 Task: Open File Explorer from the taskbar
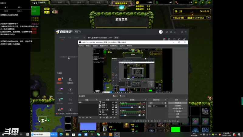pos(67,134)
